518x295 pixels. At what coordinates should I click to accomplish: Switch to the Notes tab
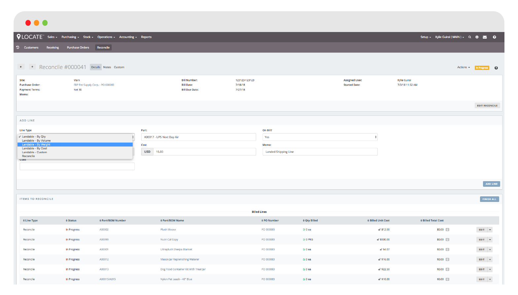point(107,67)
